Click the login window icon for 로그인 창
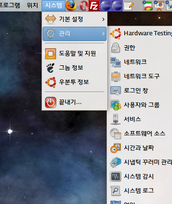Screen dimensions: 172x204 [116, 91]
